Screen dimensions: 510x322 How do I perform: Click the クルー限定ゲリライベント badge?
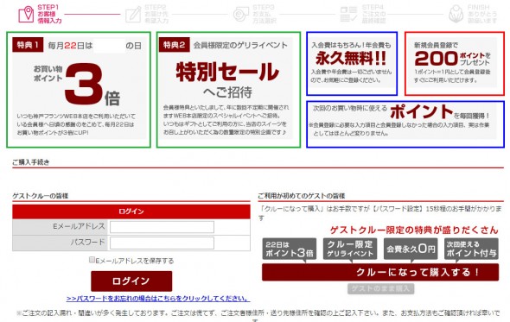[x=350, y=249]
